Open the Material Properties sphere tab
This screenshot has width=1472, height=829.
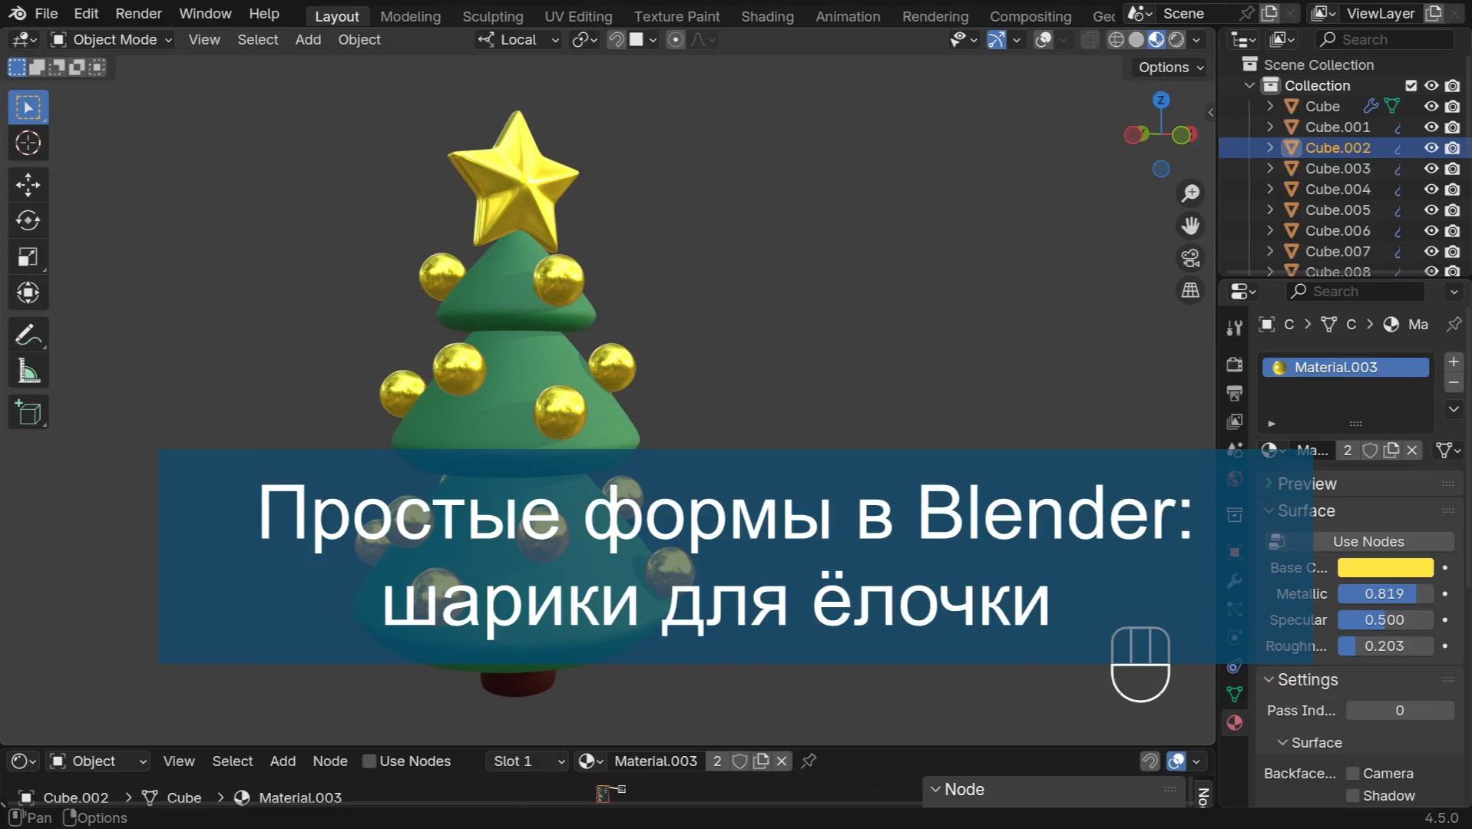[1234, 722]
